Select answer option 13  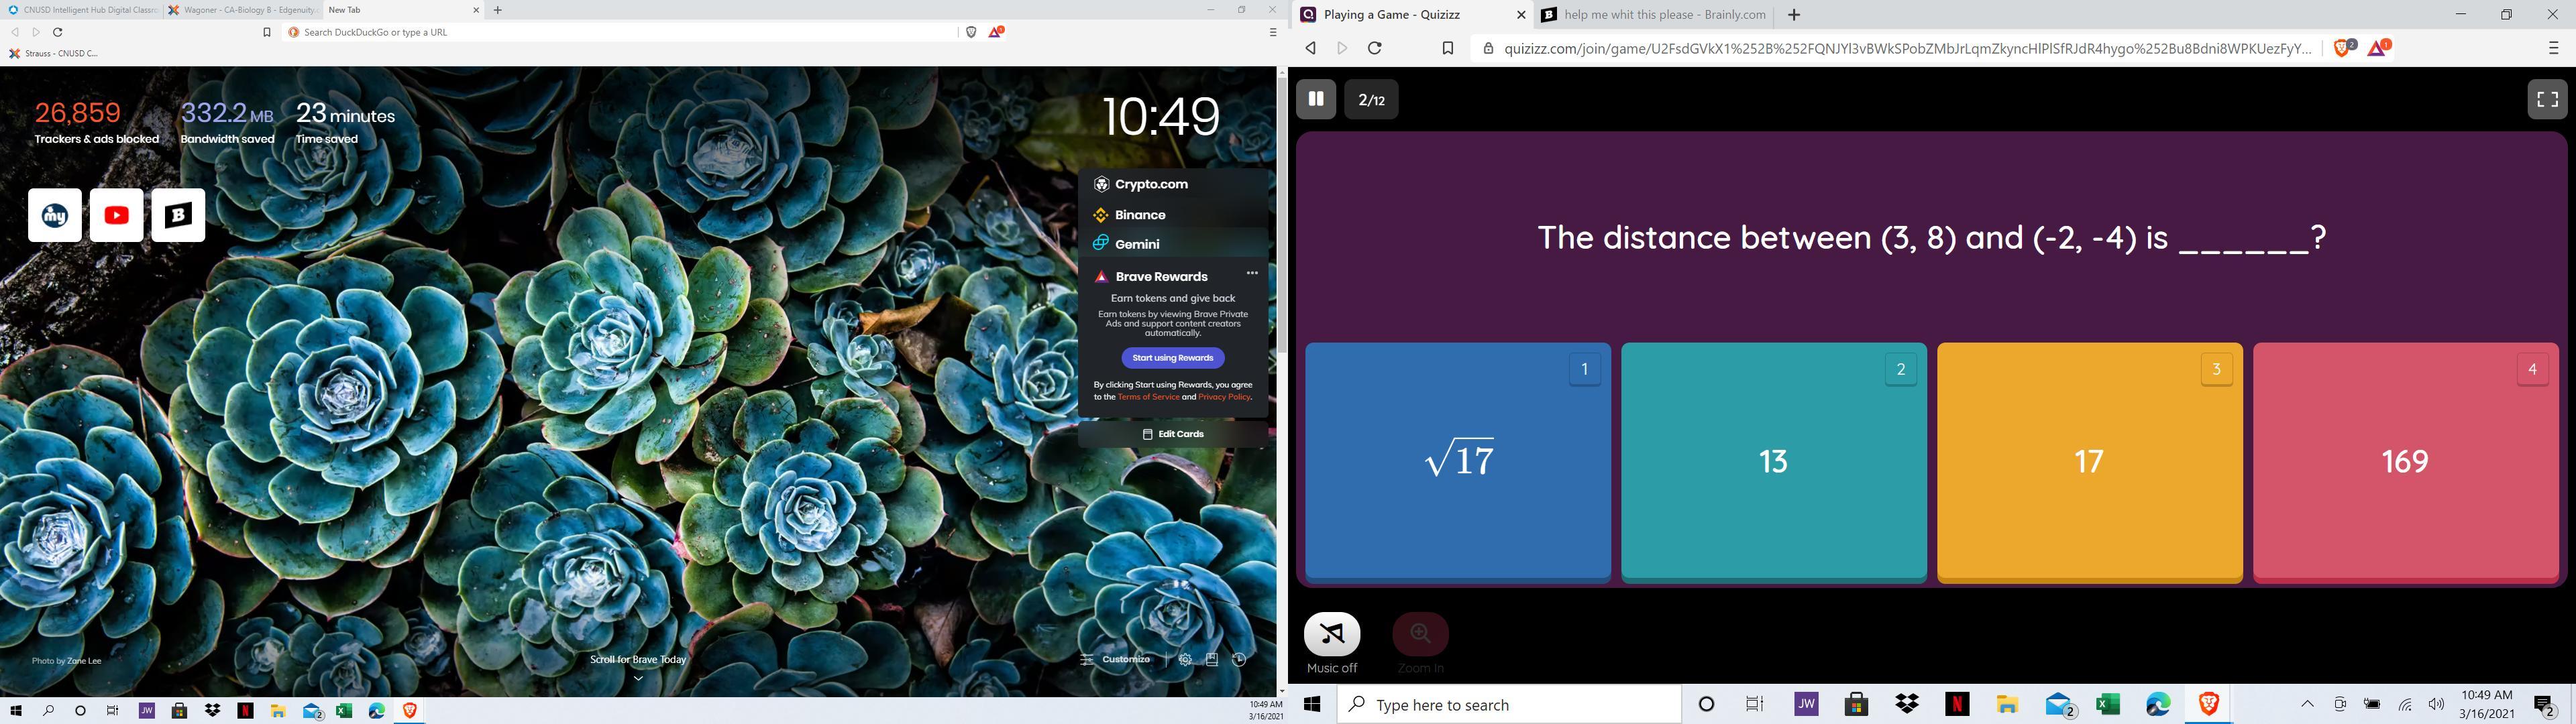(1773, 461)
